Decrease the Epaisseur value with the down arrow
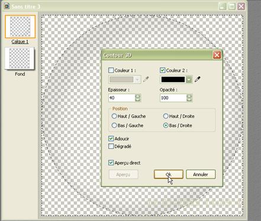Screen dimensions: 261x221 point(138,100)
